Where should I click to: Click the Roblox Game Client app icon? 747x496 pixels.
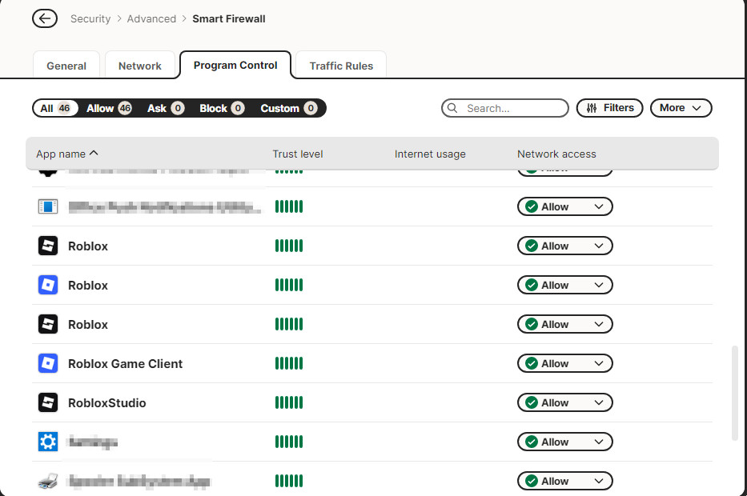(x=48, y=364)
